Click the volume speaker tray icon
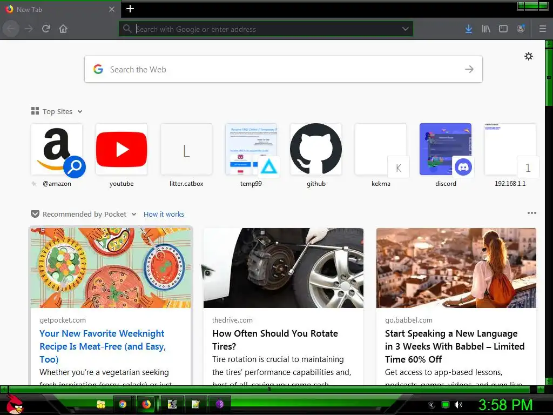 [x=458, y=405]
